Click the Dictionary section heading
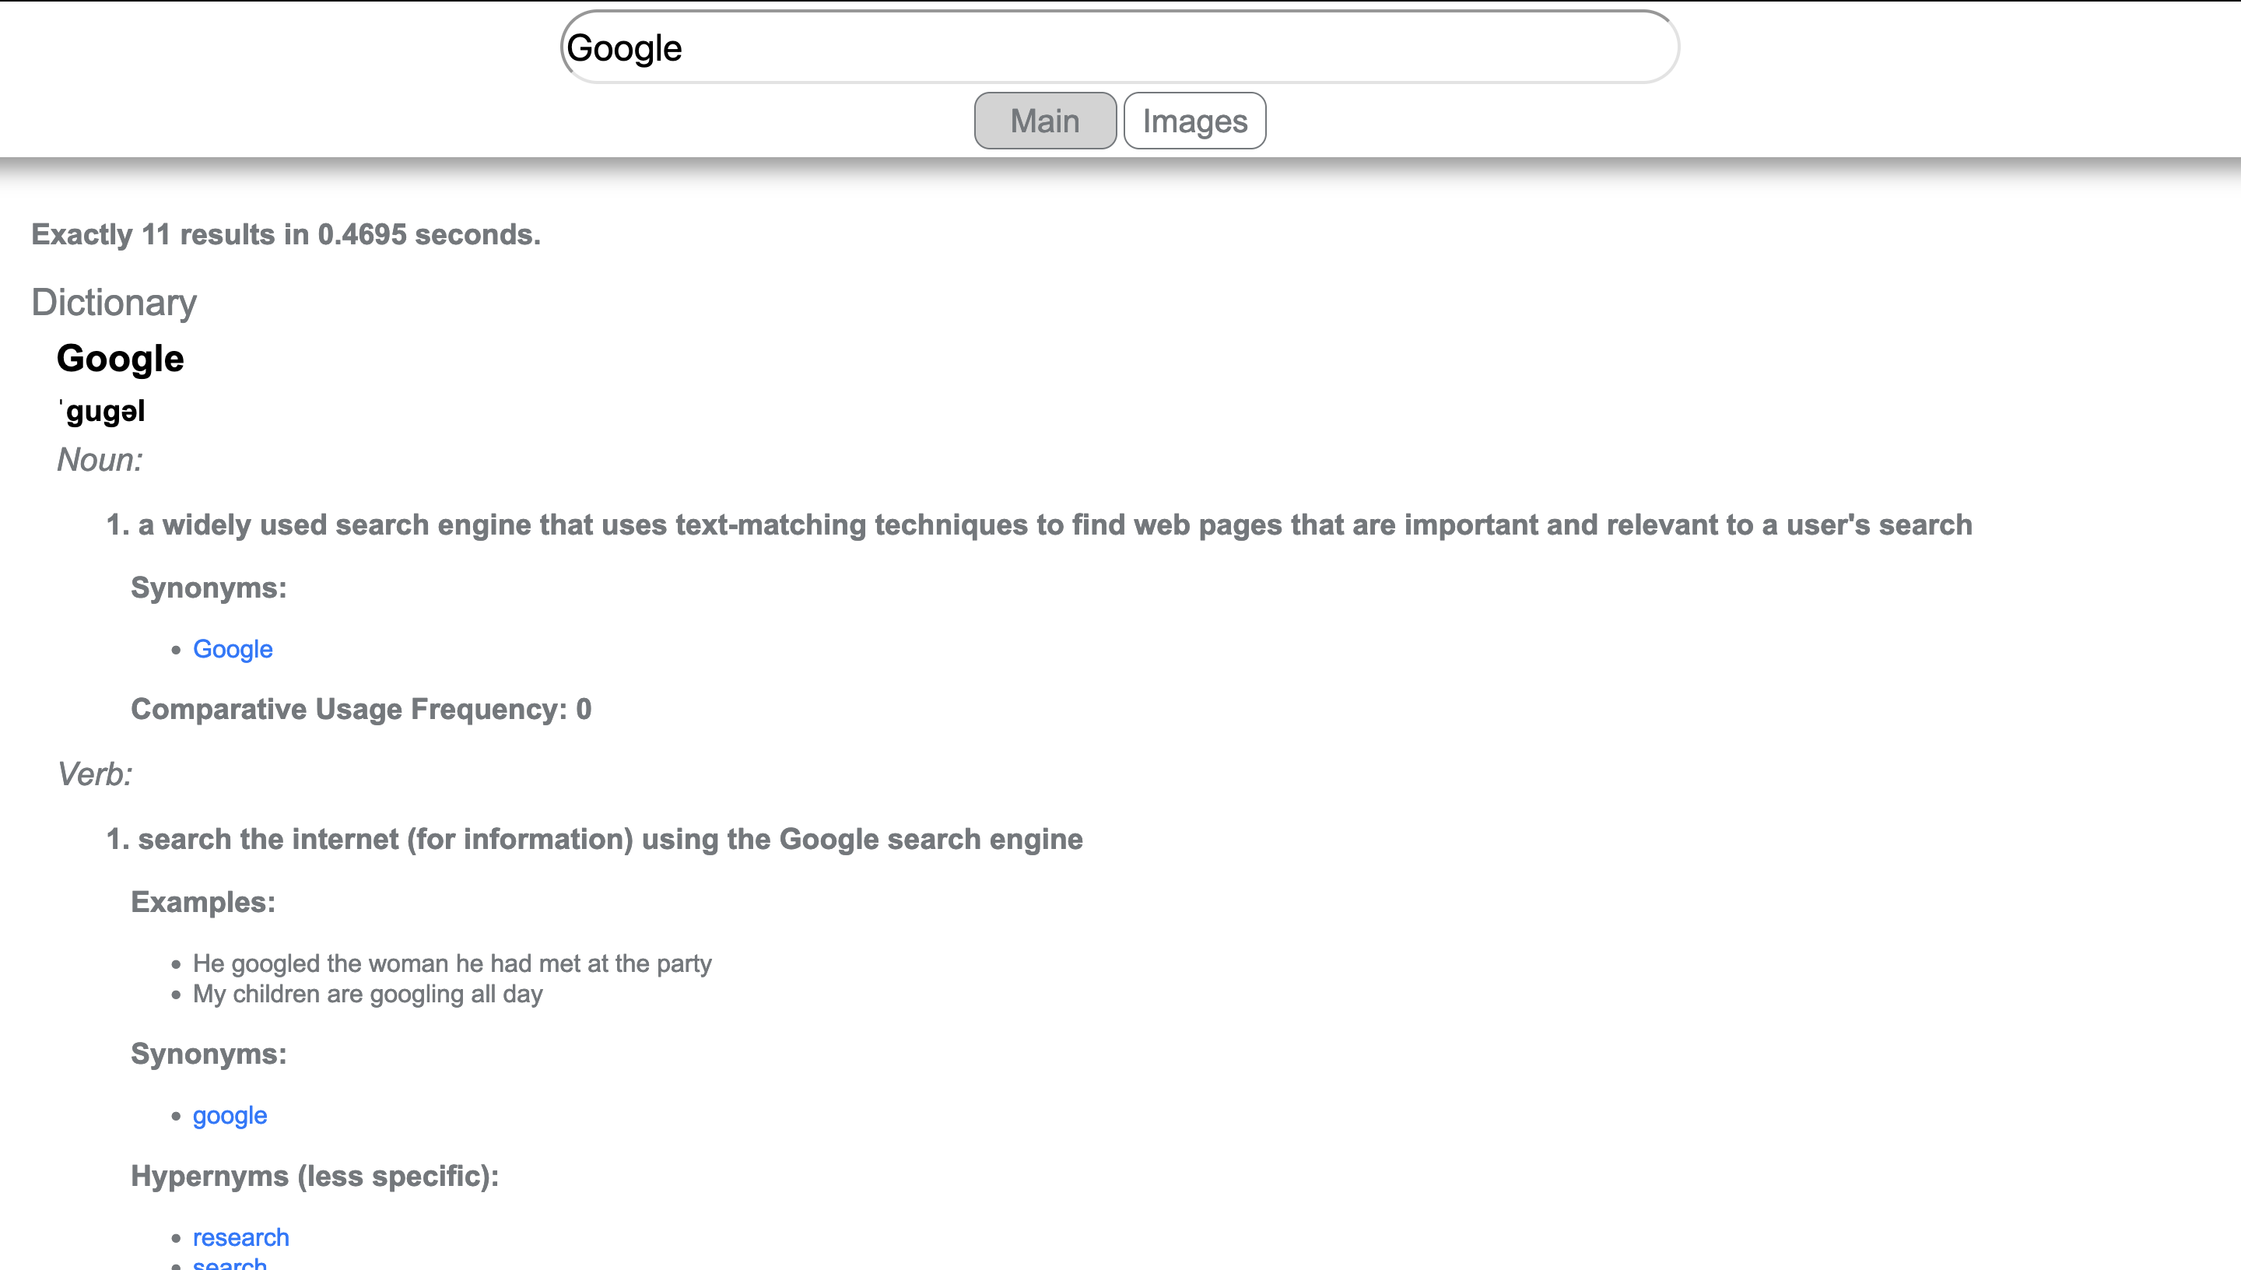The width and height of the screenshot is (2241, 1270). click(114, 303)
